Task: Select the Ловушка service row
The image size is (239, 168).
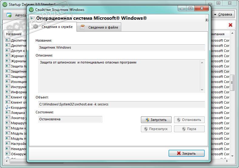Action: pyautogui.click(x=16, y=113)
